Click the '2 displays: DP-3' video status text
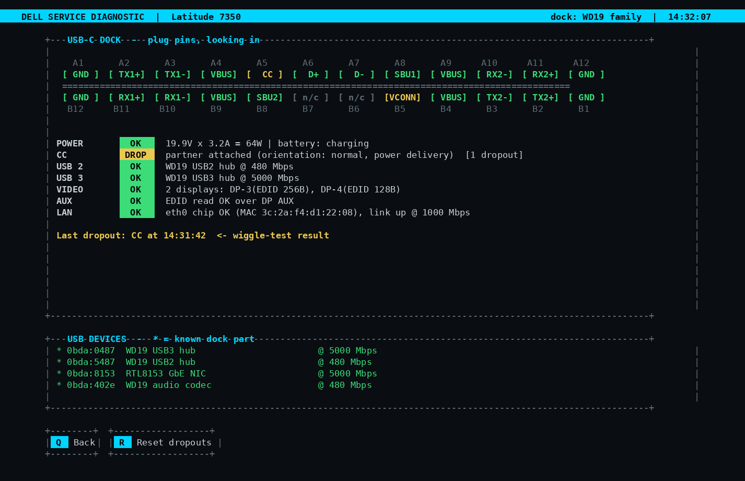 click(283, 189)
